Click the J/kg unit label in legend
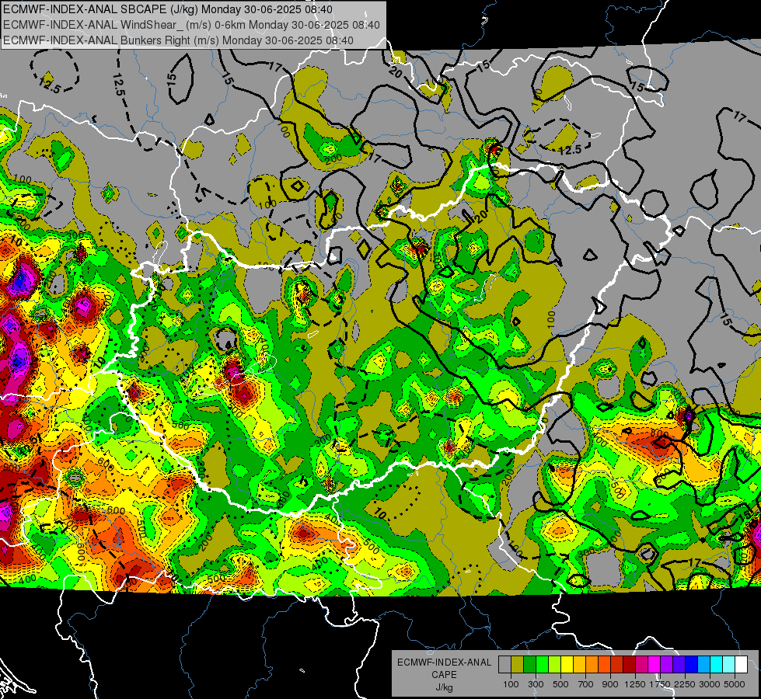The width and height of the screenshot is (761, 699). [444, 687]
